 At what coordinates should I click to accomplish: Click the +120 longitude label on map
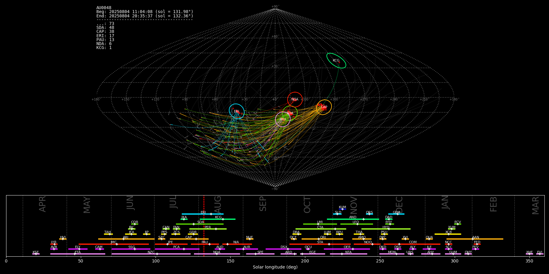click(x=155, y=100)
